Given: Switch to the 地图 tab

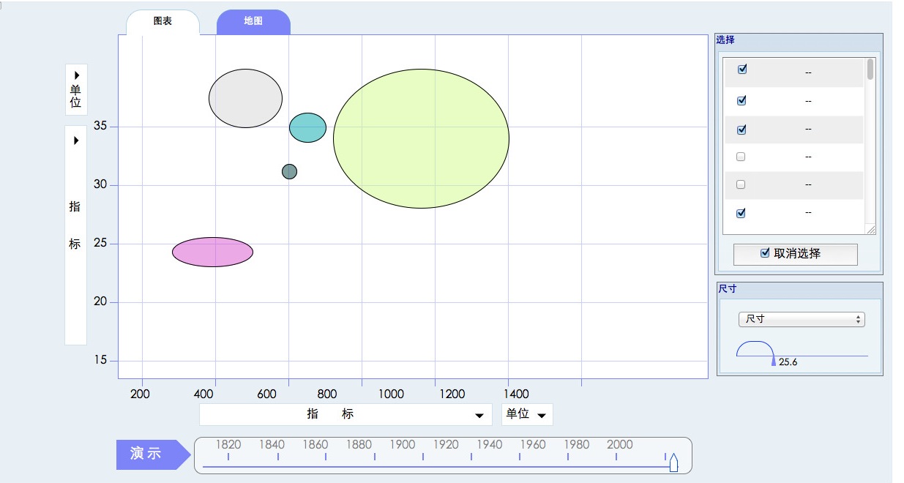Looking at the screenshot, I should [253, 22].
